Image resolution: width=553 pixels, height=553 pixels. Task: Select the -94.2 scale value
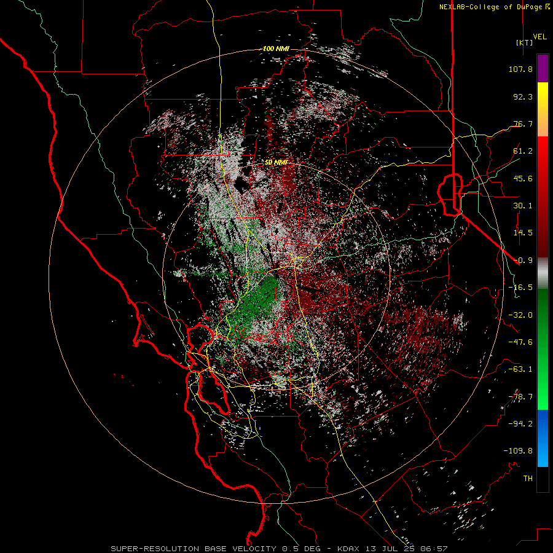(520, 424)
